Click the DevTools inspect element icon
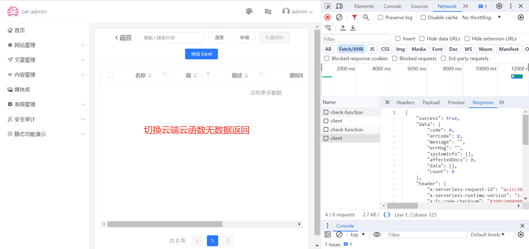 pos(328,6)
